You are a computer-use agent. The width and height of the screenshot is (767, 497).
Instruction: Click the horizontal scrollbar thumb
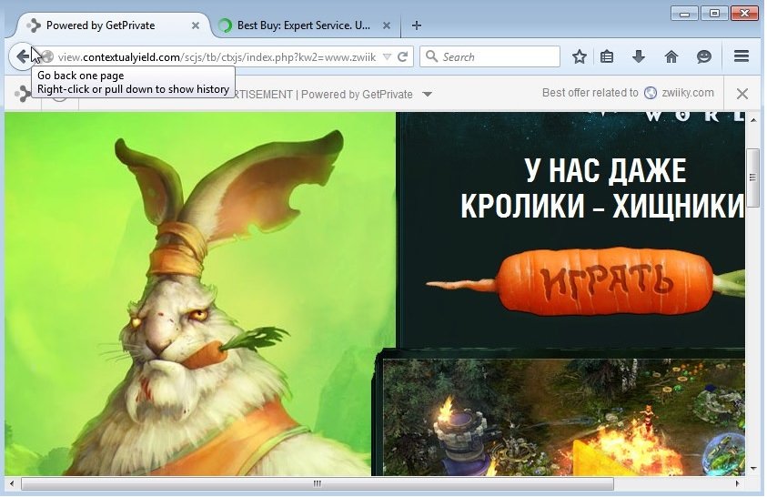coord(317,483)
